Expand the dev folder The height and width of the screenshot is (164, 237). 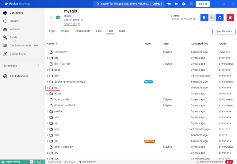[48, 76]
